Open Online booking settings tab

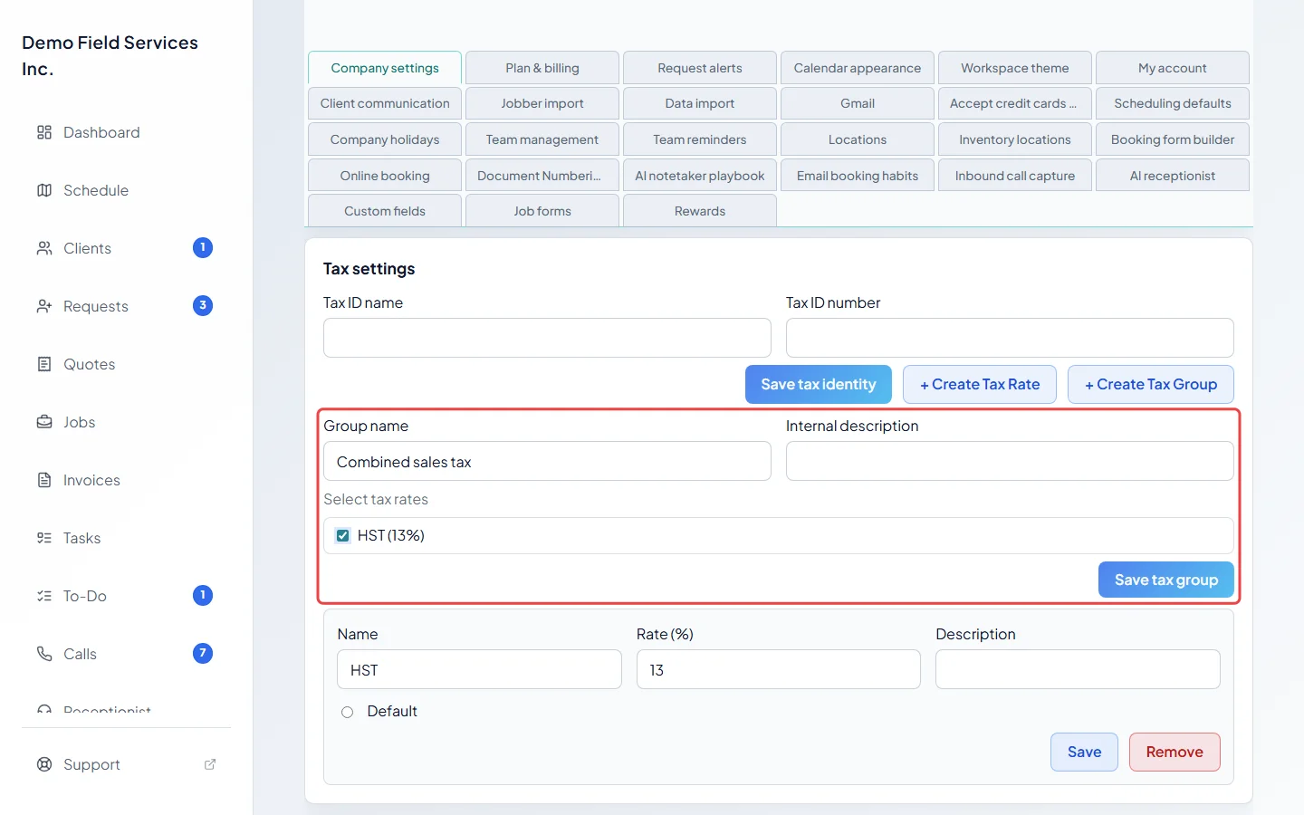click(x=385, y=176)
